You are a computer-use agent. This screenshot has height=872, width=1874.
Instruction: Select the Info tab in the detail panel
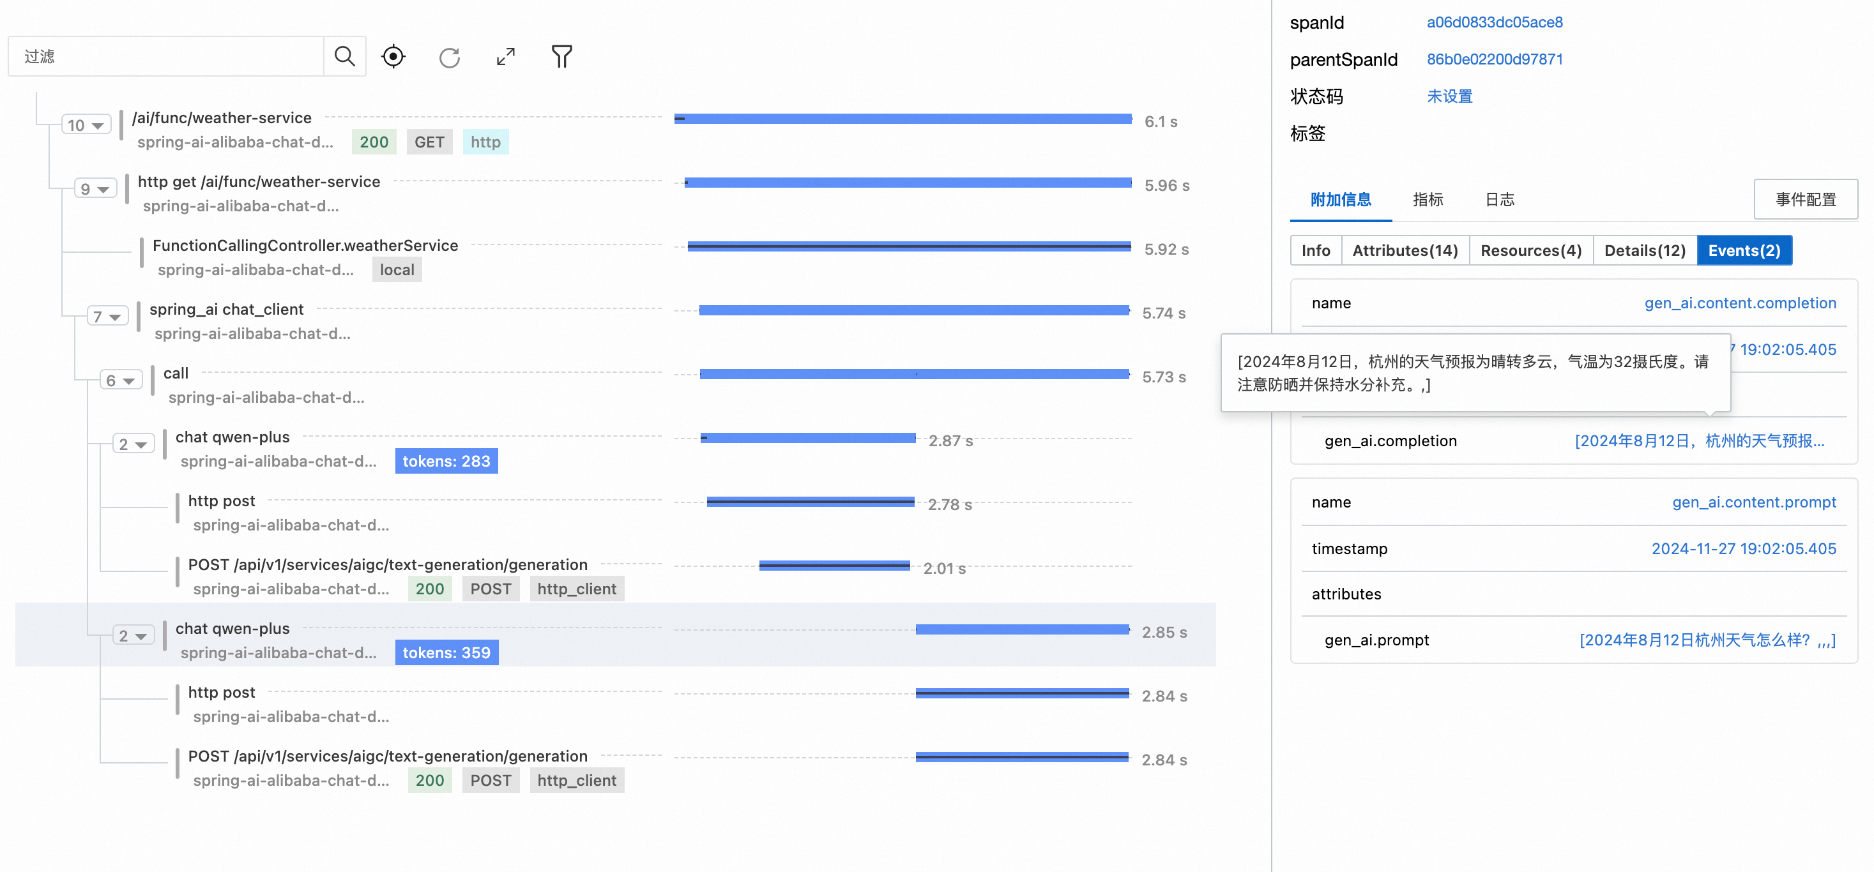click(1315, 250)
